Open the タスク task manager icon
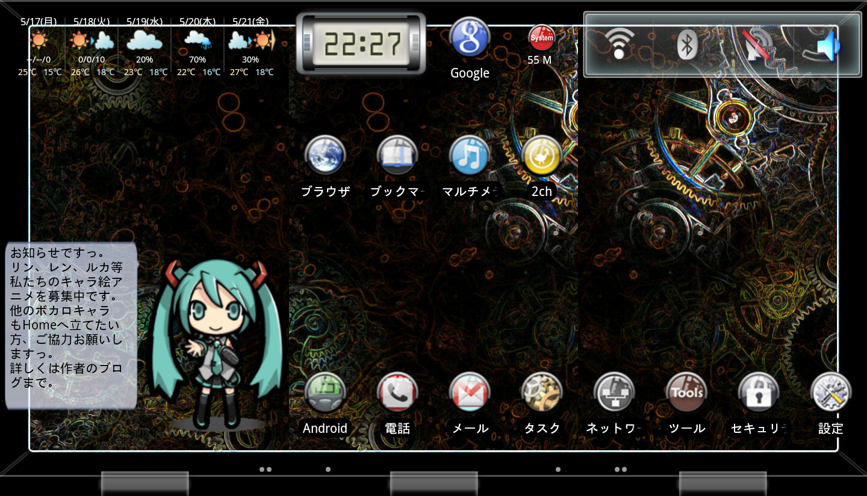Viewport: 867px width, 496px height. click(x=542, y=393)
